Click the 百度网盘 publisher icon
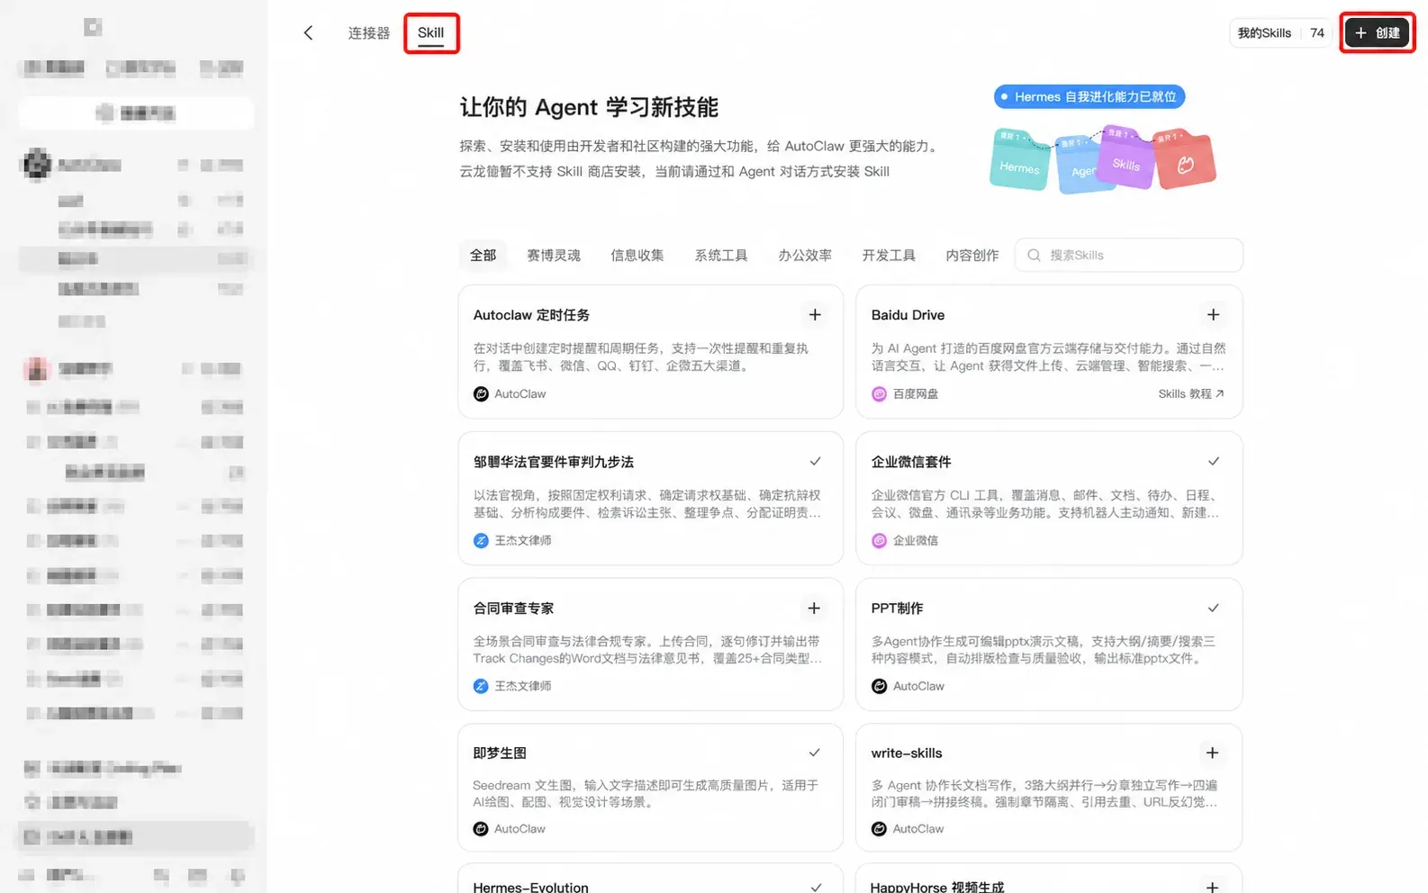The height and width of the screenshot is (893, 1428). [879, 394]
